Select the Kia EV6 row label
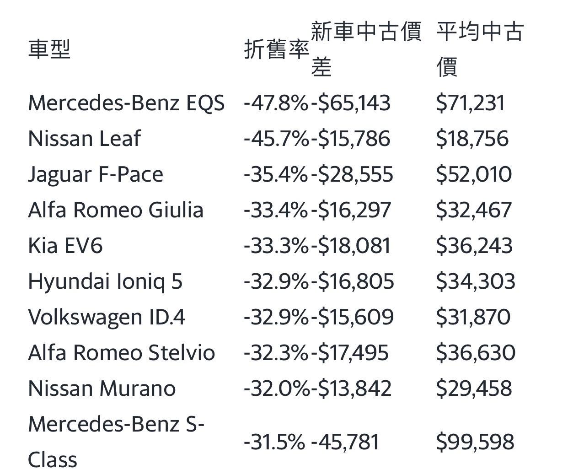 coord(65,246)
